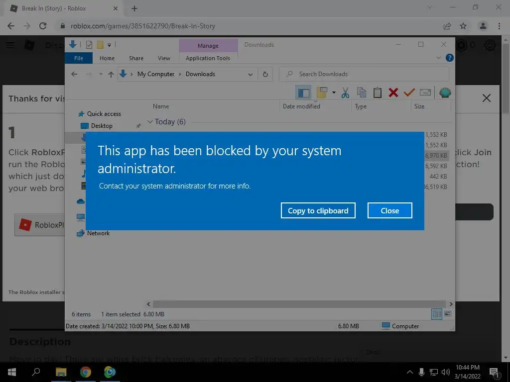Cut selected file with scissors icon

pyautogui.click(x=345, y=93)
